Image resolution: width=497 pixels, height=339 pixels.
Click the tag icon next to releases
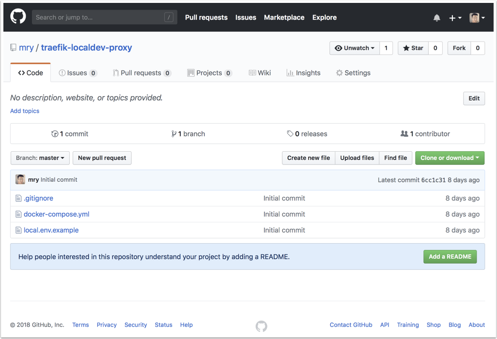coord(290,133)
